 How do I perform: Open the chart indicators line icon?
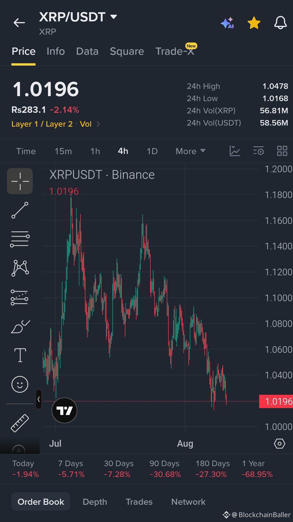tap(235, 151)
